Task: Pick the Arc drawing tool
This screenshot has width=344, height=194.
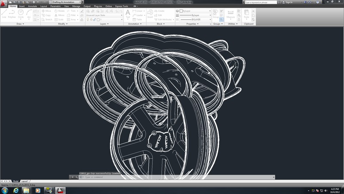Action: click(28, 14)
